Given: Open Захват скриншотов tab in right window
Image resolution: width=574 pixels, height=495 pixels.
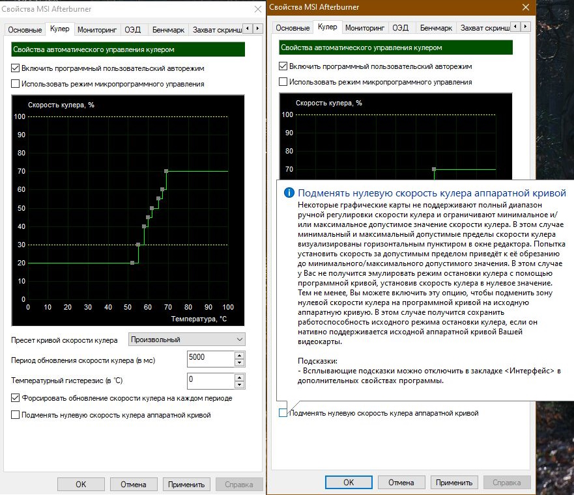Looking at the screenshot, I should (x=485, y=28).
